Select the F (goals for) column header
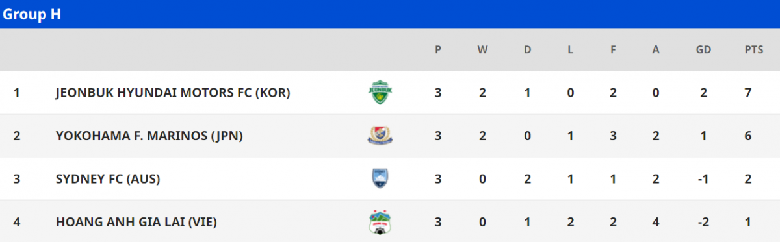 [613, 50]
